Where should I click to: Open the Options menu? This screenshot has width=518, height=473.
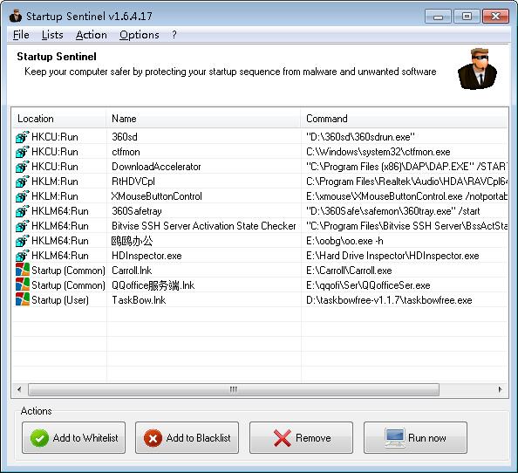point(139,35)
